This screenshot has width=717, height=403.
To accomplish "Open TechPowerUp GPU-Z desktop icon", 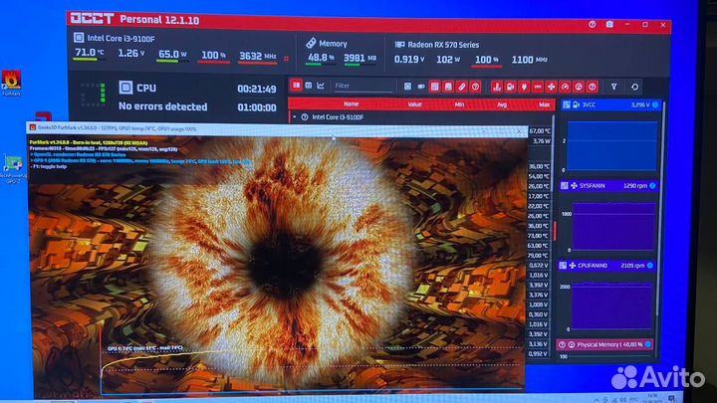I will [x=14, y=169].
